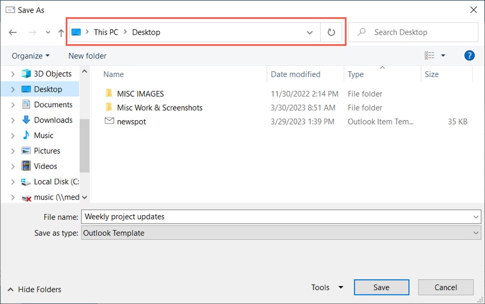Viewport: 485px width, 304px height.
Task: Expand the Documents tree node
Action: tap(13, 105)
